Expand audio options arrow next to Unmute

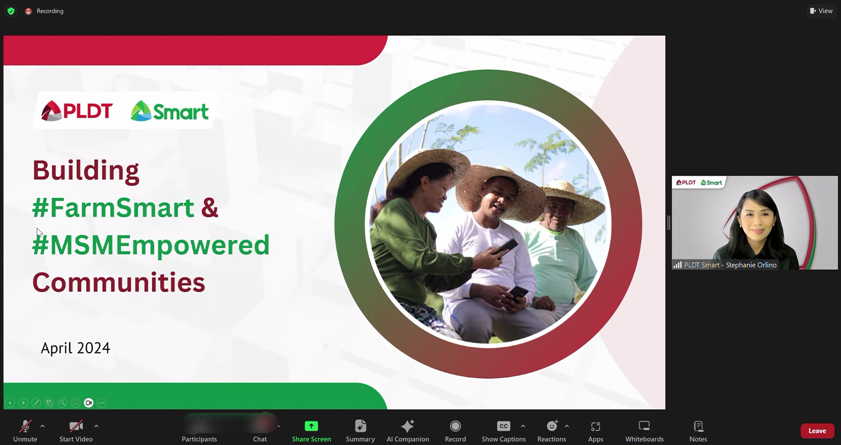(x=42, y=426)
